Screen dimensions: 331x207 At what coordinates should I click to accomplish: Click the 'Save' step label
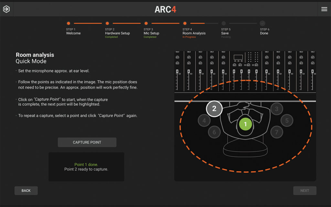click(x=225, y=33)
